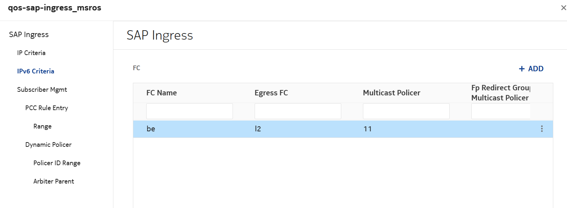Open PCC Rule Entry item

[x=47, y=108]
